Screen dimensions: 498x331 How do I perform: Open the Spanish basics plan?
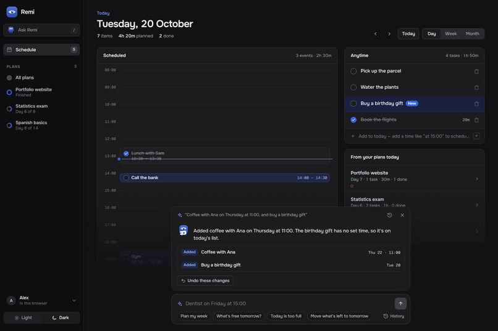(x=41, y=125)
